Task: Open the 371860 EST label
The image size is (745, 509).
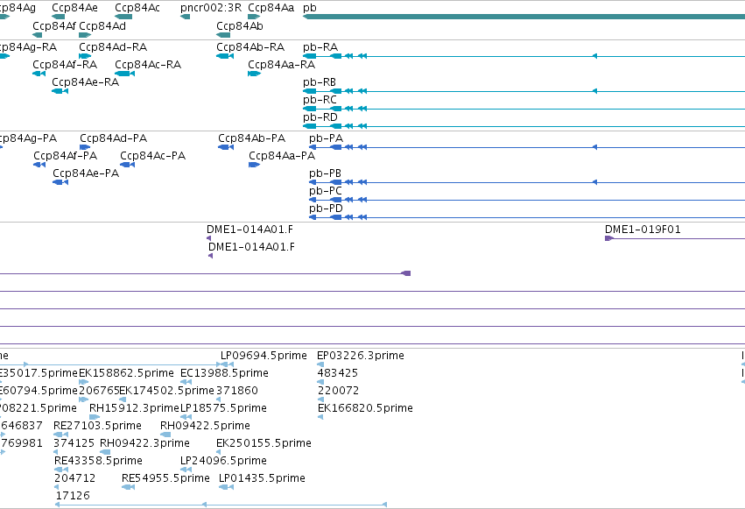Action: point(236,391)
